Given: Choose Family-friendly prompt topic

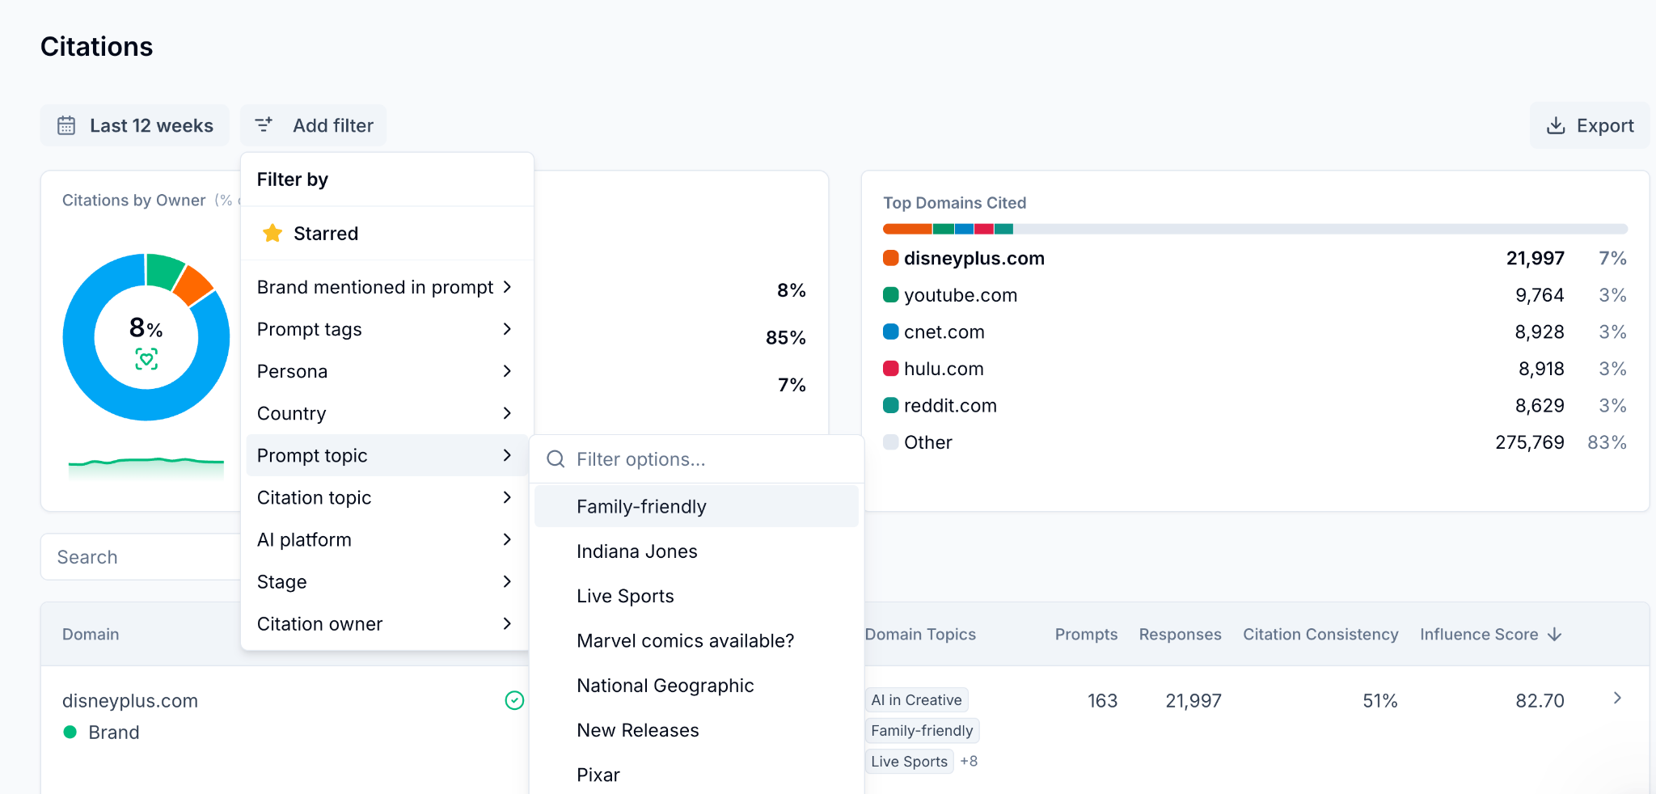Looking at the screenshot, I should (x=696, y=506).
